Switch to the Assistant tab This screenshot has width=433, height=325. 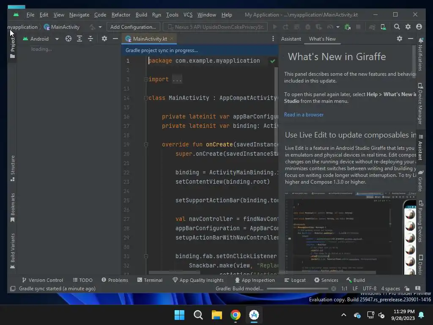coord(291,39)
